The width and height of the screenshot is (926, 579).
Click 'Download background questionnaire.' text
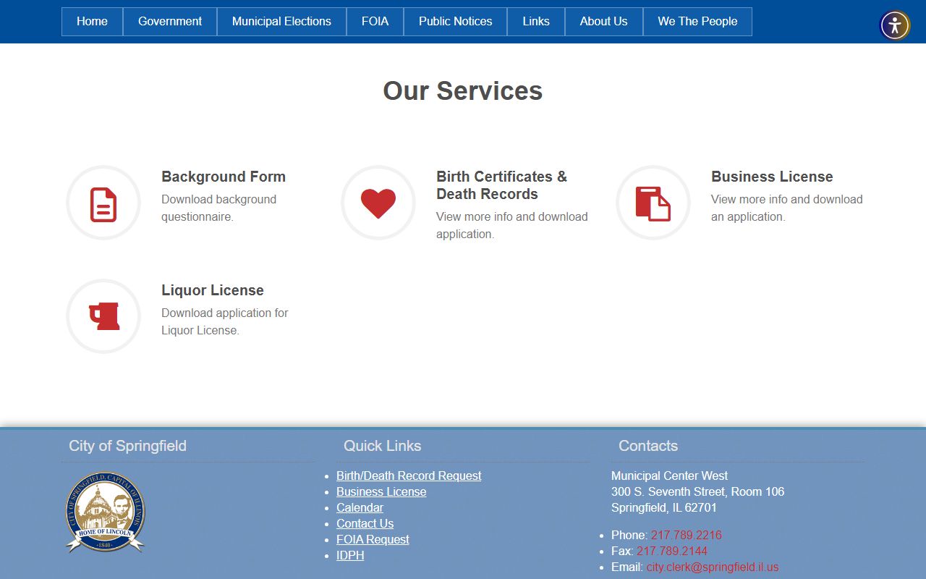click(x=218, y=208)
